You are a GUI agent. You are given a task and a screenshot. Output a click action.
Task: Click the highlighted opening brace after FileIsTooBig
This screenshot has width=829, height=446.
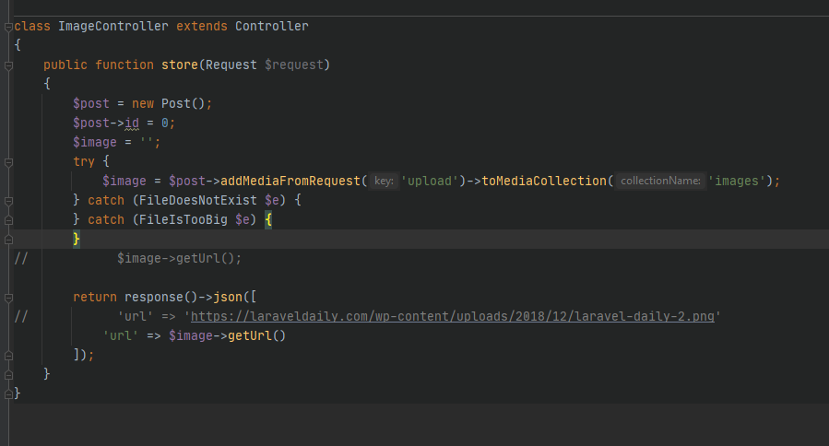pos(268,219)
